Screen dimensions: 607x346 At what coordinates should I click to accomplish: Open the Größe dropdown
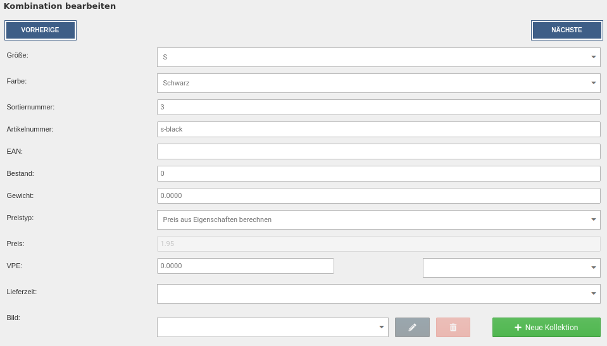click(378, 57)
